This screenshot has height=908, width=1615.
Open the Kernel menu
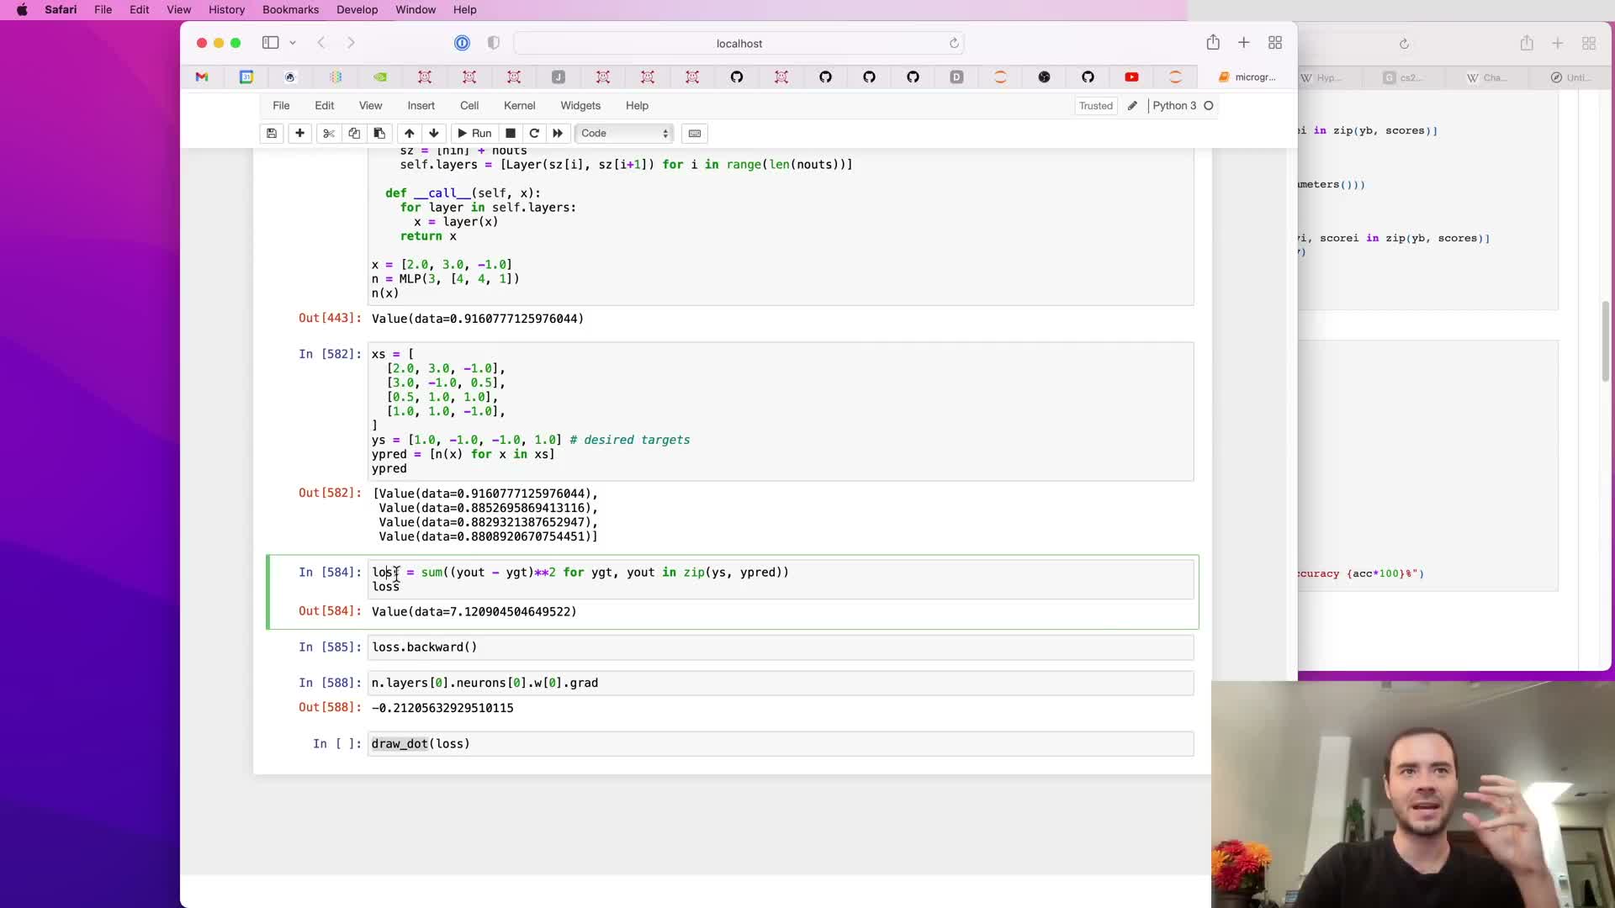pyautogui.click(x=519, y=106)
